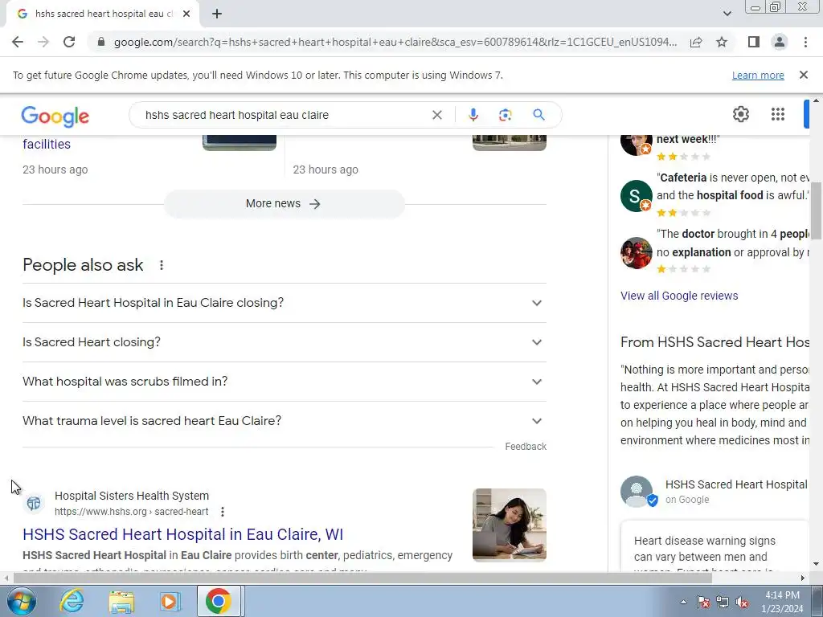Search by image with Google Lens
The image size is (823, 617).
coord(505,115)
